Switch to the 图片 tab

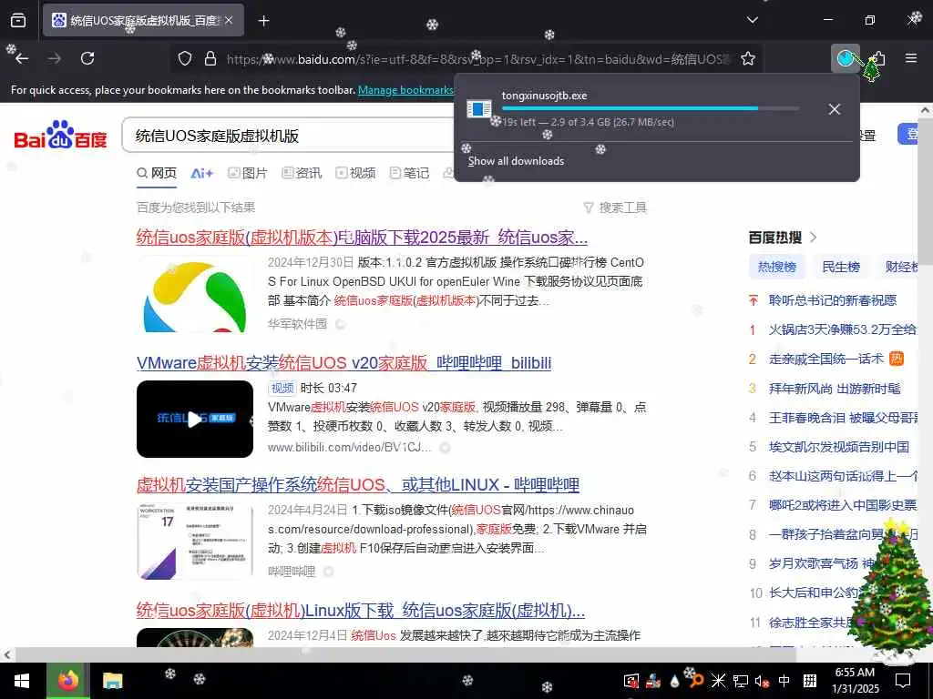248,173
